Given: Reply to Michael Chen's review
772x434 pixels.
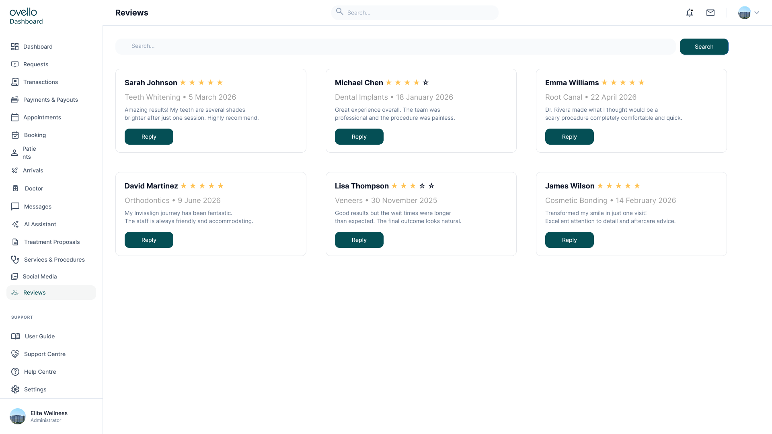Looking at the screenshot, I should click(359, 137).
